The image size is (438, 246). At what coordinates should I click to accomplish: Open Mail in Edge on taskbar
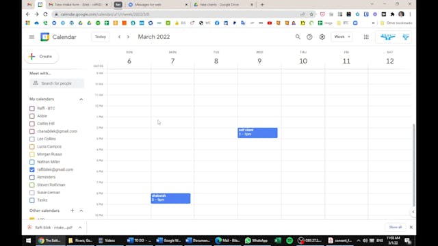click(x=227, y=241)
